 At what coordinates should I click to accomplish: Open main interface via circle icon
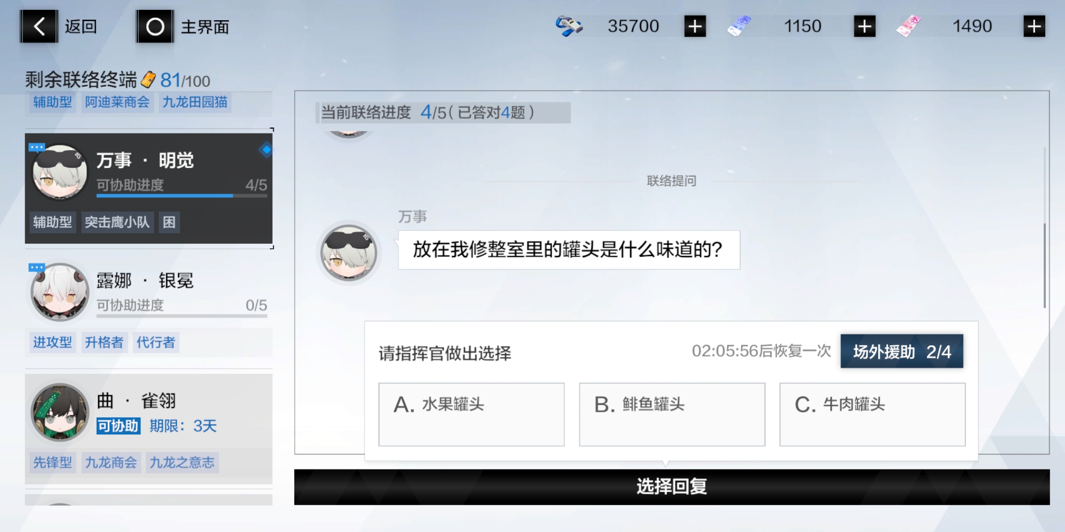155,26
